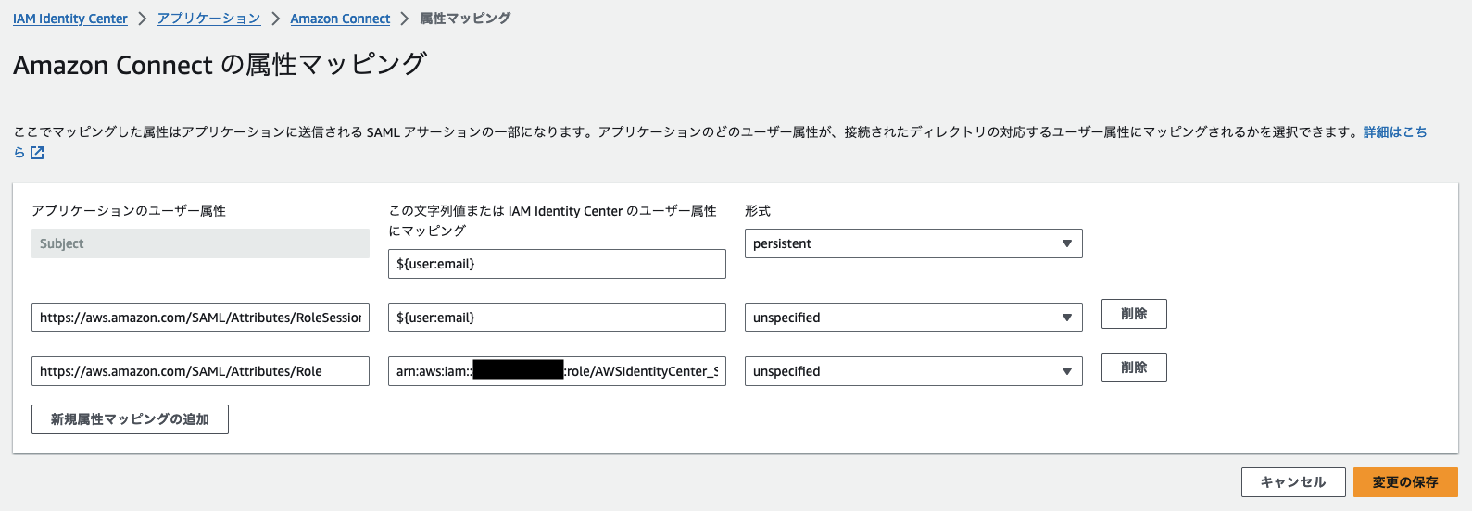Screen dimensions: 1472x511
Task: Click the external link icon after 詳細はこちら
Action: coord(37,153)
